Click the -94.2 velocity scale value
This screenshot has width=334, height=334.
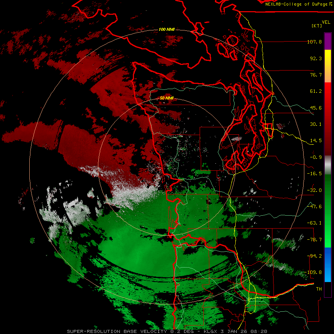314,256
